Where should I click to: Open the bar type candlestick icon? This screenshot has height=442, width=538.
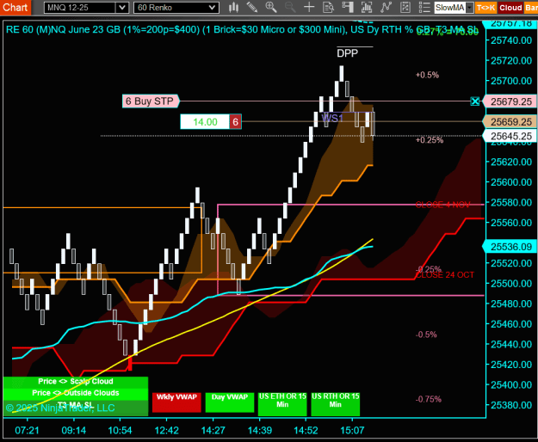coord(233,7)
